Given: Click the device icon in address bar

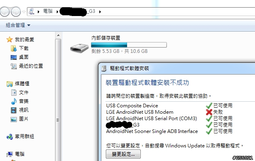Looking at the screenshot, I should (x=31, y=12).
